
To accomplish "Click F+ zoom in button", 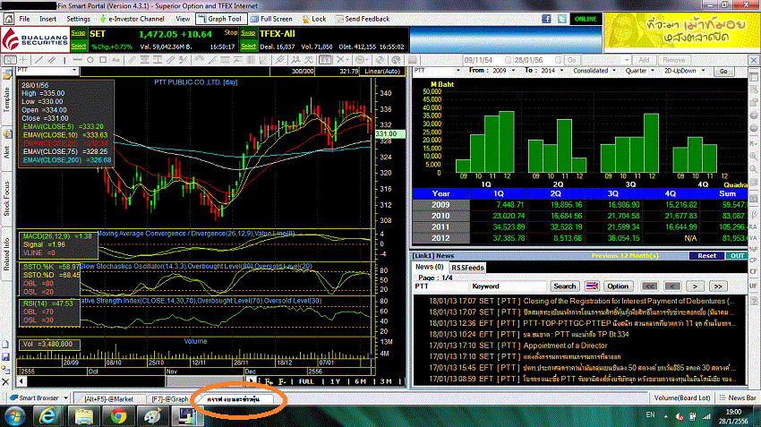I will (269, 382).
